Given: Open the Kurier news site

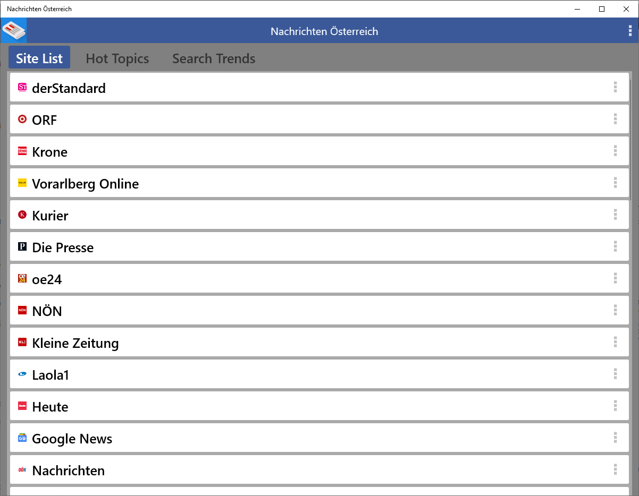Looking at the screenshot, I should pyautogui.click(x=319, y=215).
